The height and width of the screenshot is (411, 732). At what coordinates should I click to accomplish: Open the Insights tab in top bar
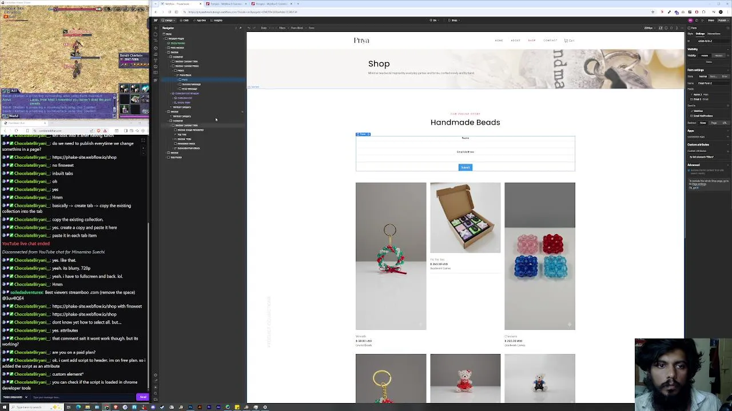pos(216,20)
